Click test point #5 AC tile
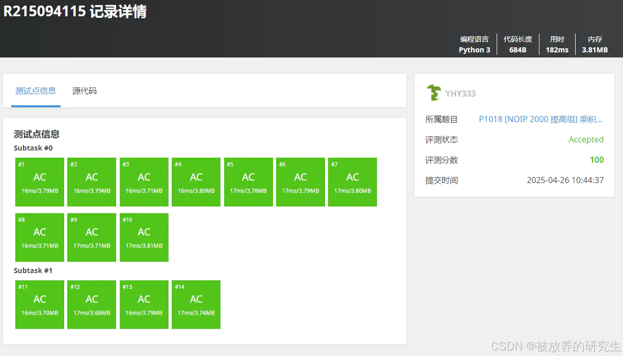 click(x=248, y=182)
